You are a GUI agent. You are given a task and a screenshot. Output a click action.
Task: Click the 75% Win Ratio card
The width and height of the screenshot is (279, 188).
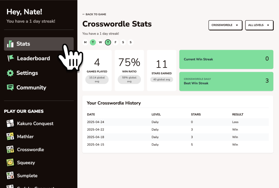click(129, 70)
